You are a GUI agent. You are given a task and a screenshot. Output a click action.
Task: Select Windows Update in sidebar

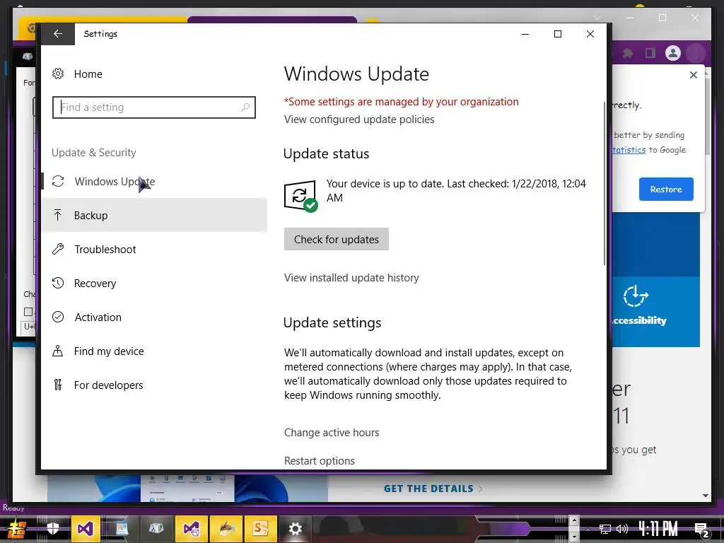pyautogui.click(x=154, y=182)
